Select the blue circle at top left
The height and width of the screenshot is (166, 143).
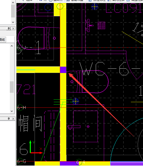coord(48,7)
